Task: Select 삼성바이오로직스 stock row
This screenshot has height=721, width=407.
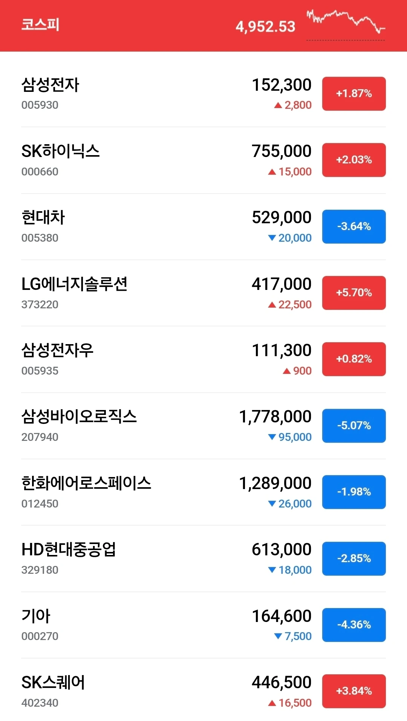Action: click(x=203, y=426)
